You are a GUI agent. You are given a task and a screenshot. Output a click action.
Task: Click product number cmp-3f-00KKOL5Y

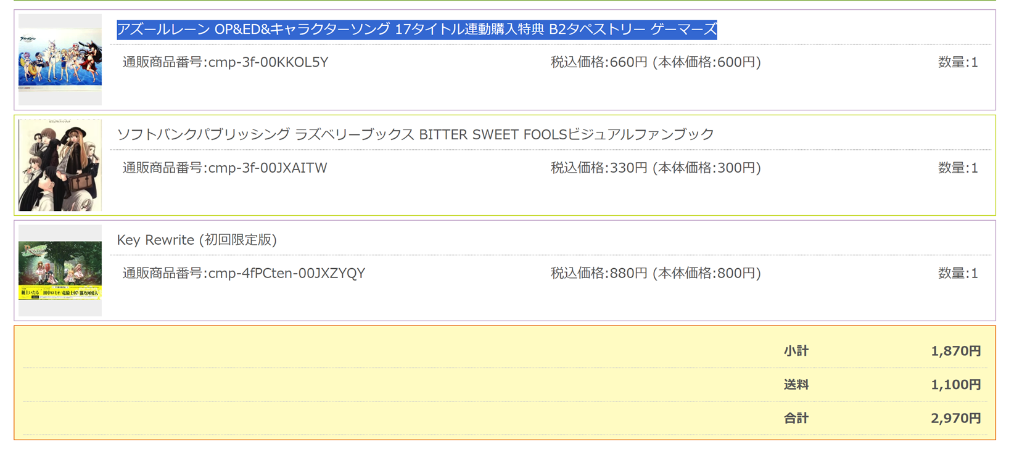coord(225,62)
